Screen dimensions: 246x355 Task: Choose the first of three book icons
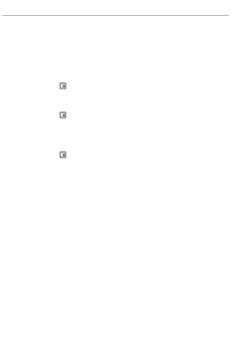63,86
